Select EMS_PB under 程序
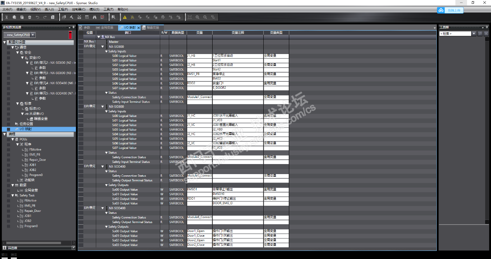 point(35,154)
